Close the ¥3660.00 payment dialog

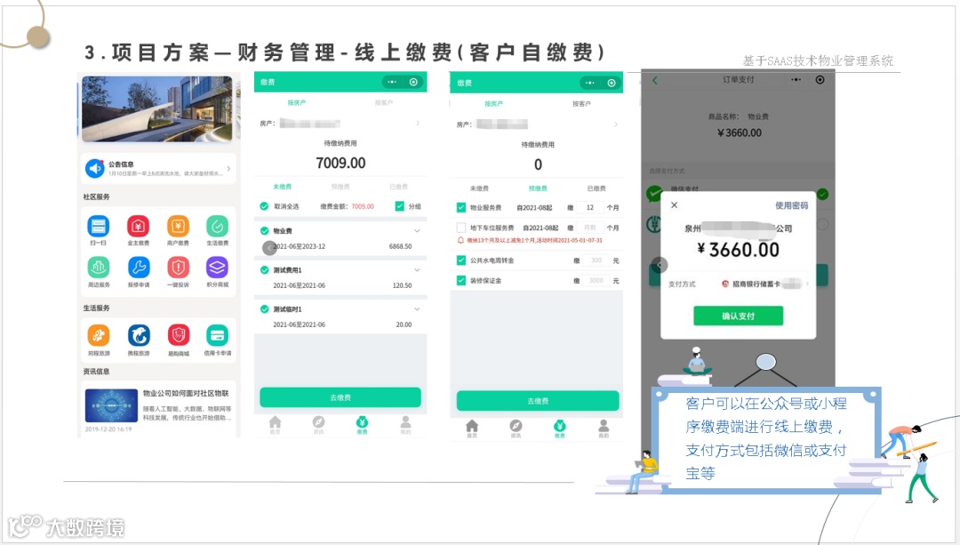click(x=674, y=205)
